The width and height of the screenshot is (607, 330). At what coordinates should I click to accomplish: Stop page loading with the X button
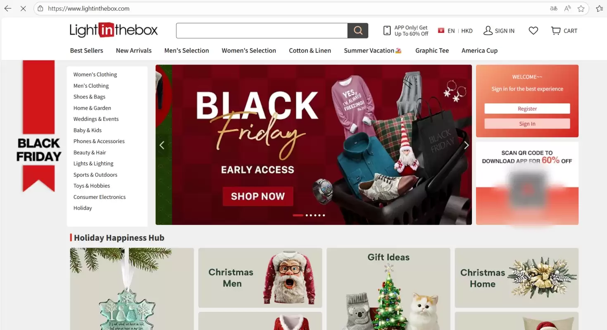[x=23, y=8]
